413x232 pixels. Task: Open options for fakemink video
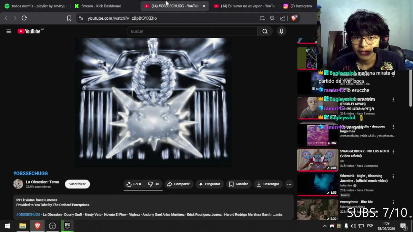click(x=393, y=177)
